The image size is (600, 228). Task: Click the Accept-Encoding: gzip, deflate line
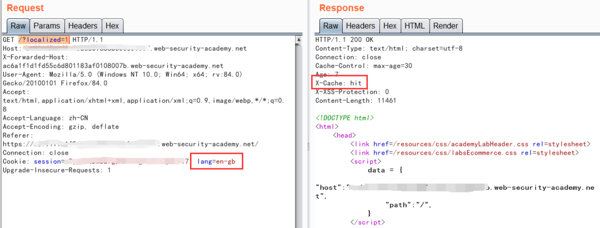[x=61, y=127]
